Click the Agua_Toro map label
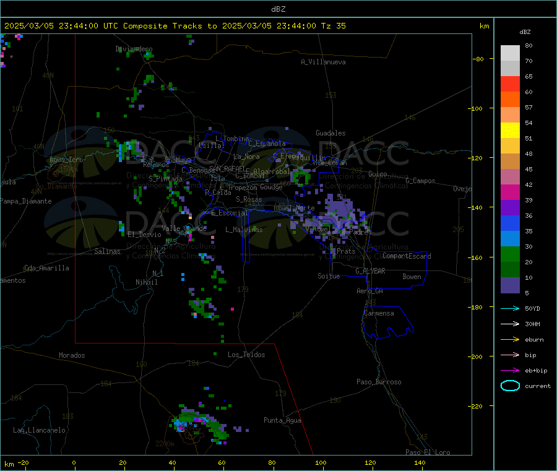557x471 pixels. coord(66,160)
